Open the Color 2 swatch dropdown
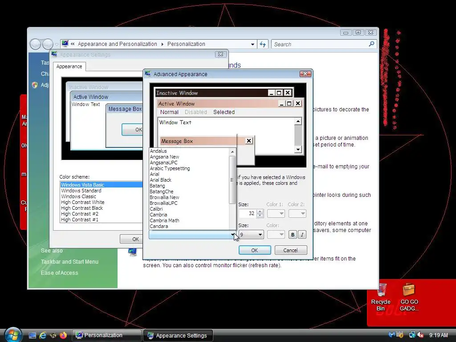 click(297, 213)
